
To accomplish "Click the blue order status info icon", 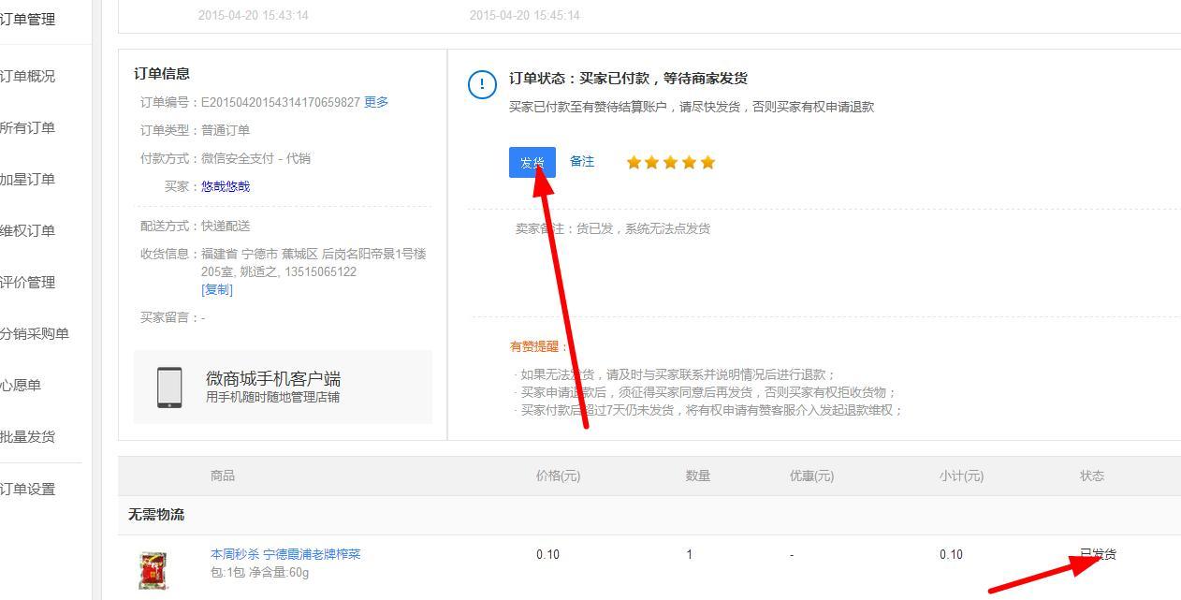I will click(x=482, y=85).
